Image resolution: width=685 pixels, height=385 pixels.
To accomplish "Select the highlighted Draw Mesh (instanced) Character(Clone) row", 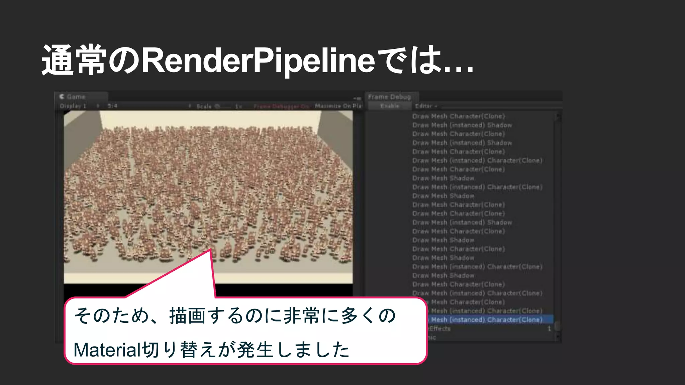I will pos(490,319).
